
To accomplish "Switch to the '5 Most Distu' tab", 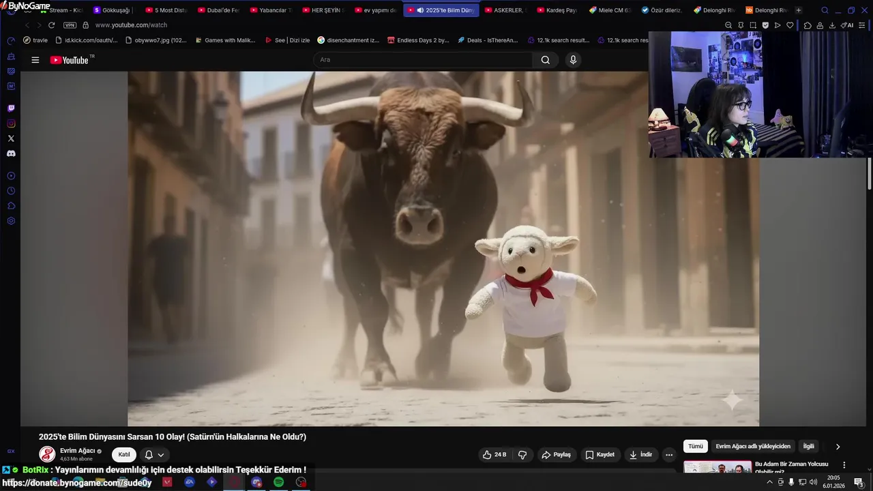I will click(x=166, y=10).
